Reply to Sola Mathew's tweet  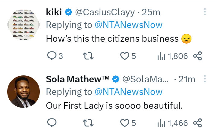pos(52,123)
